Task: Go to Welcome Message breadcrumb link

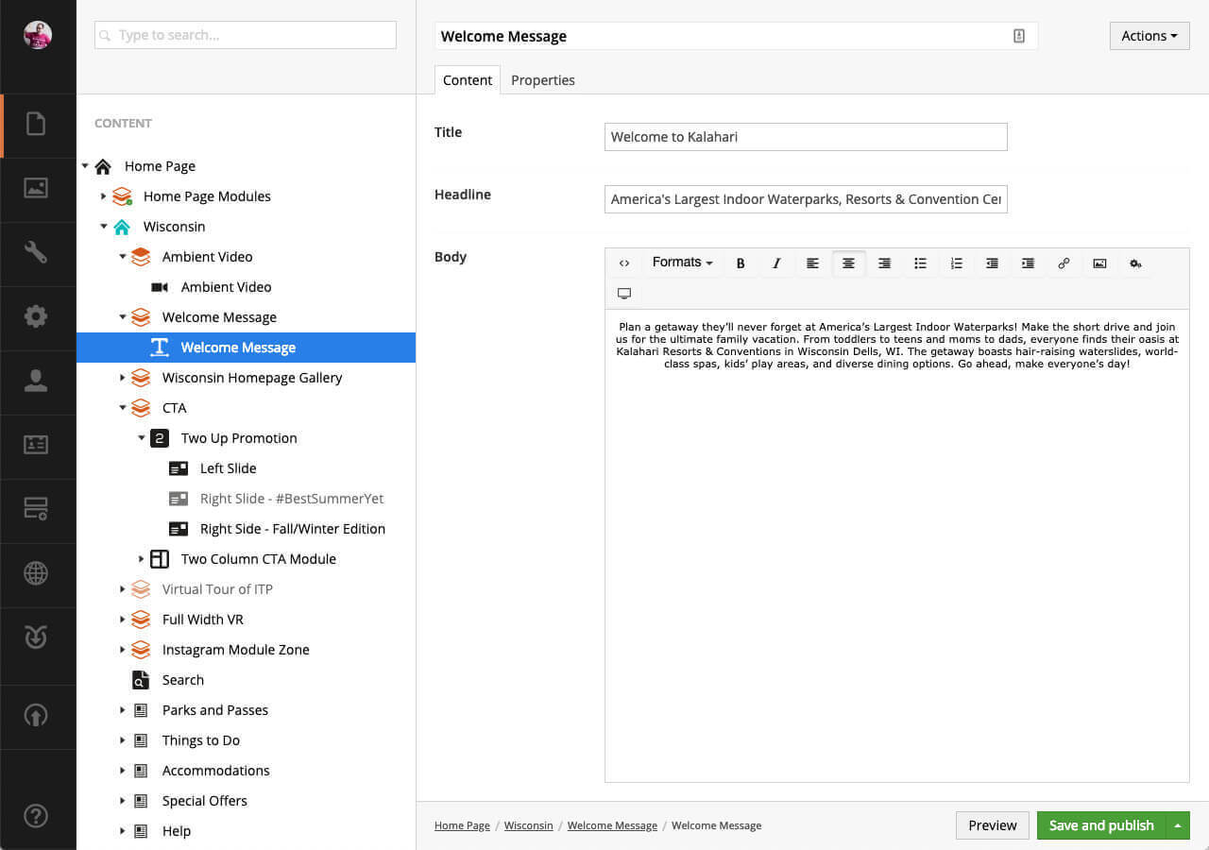Action: pyautogui.click(x=612, y=825)
